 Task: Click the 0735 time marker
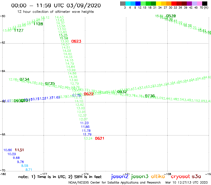pyautogui.click(x=50, y=84)
